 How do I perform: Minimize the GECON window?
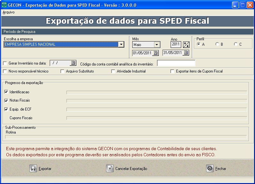(235, 5)
